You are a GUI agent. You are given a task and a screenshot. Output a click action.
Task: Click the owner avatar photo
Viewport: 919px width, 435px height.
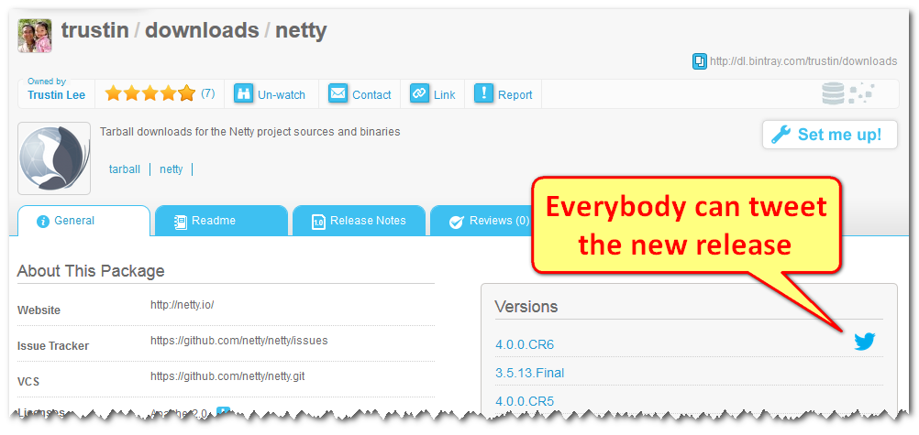36,35
